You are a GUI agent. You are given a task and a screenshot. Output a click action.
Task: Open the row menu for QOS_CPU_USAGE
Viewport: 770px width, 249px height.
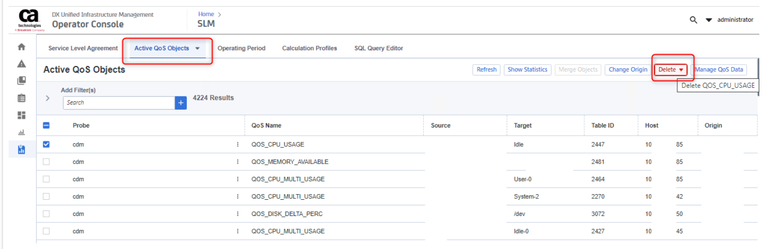[237, 145]
